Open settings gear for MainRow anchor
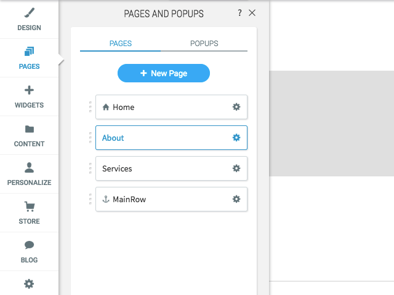Image resolution: width=394 pixels, height=295 pixels. [x=236, y=199]
